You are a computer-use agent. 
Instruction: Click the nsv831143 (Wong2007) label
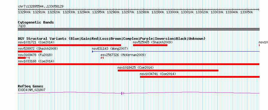[x=110, y=49]
